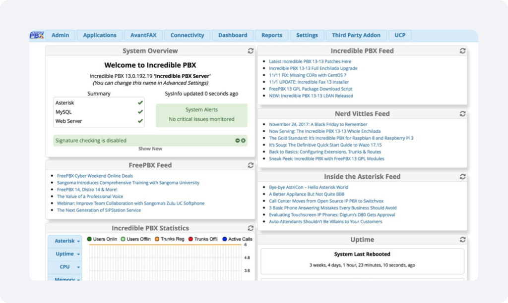Expand the Uptime statistics dropdown
The image size is (508, 303).
click(x=65, y=254)
